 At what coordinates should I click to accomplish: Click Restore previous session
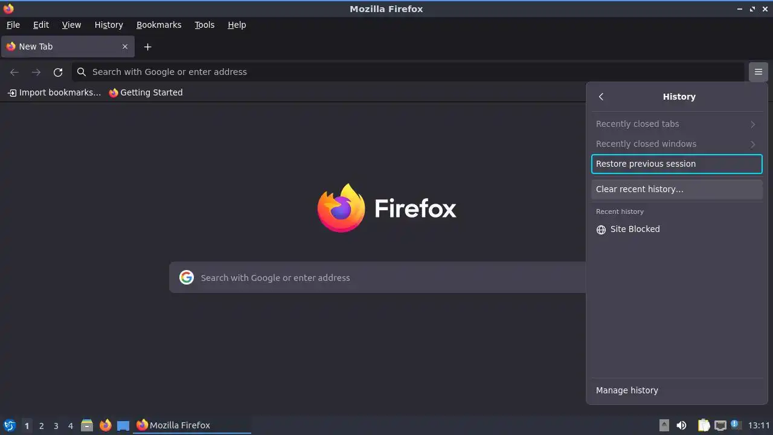click(676, 164)
